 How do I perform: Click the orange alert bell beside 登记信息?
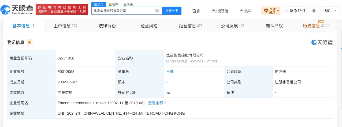[x=29, y=42]
